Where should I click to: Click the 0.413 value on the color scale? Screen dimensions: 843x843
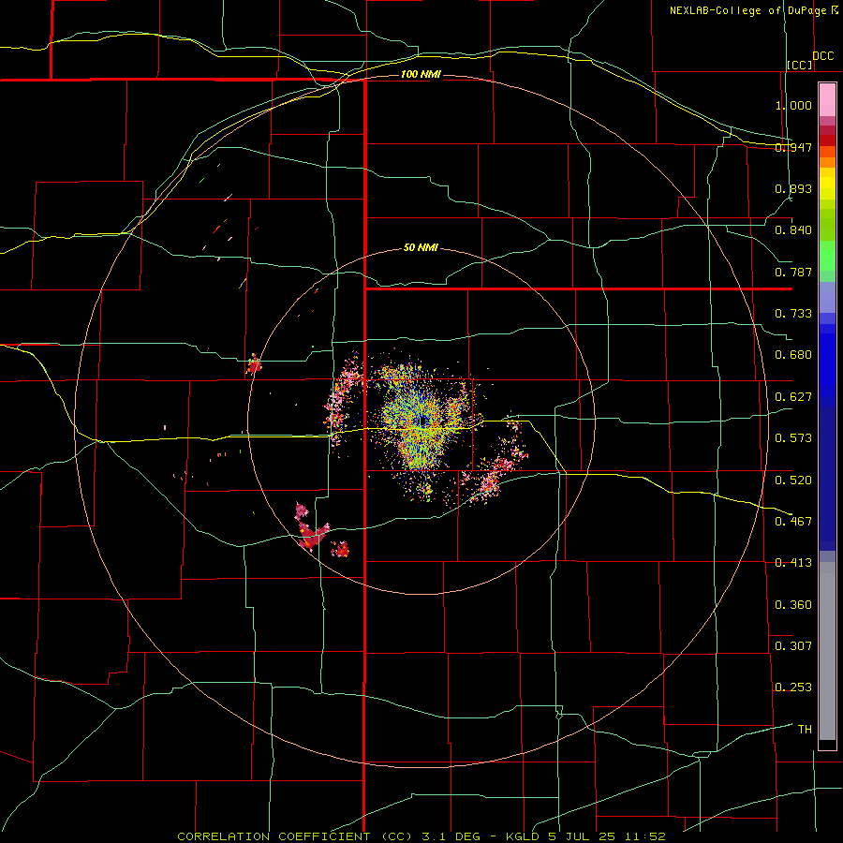coord(793,563)
